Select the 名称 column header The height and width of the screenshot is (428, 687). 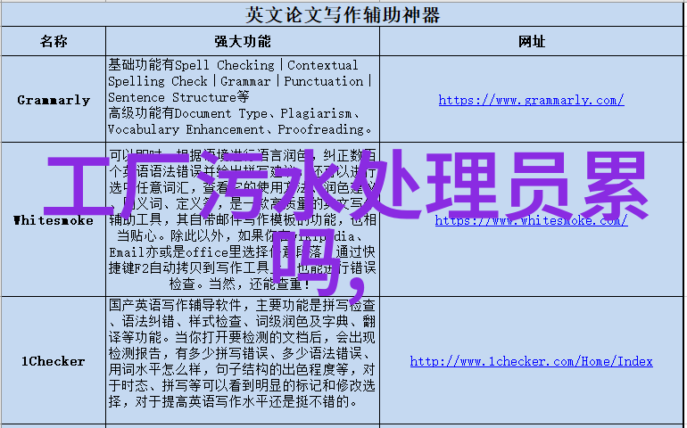pyautogui.click(x=54, y=42)
